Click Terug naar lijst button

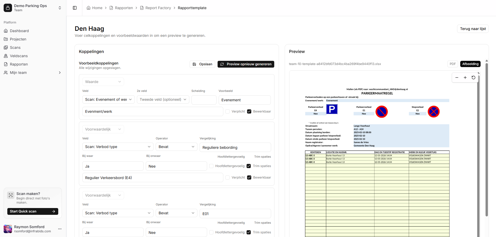pos(473,29)
